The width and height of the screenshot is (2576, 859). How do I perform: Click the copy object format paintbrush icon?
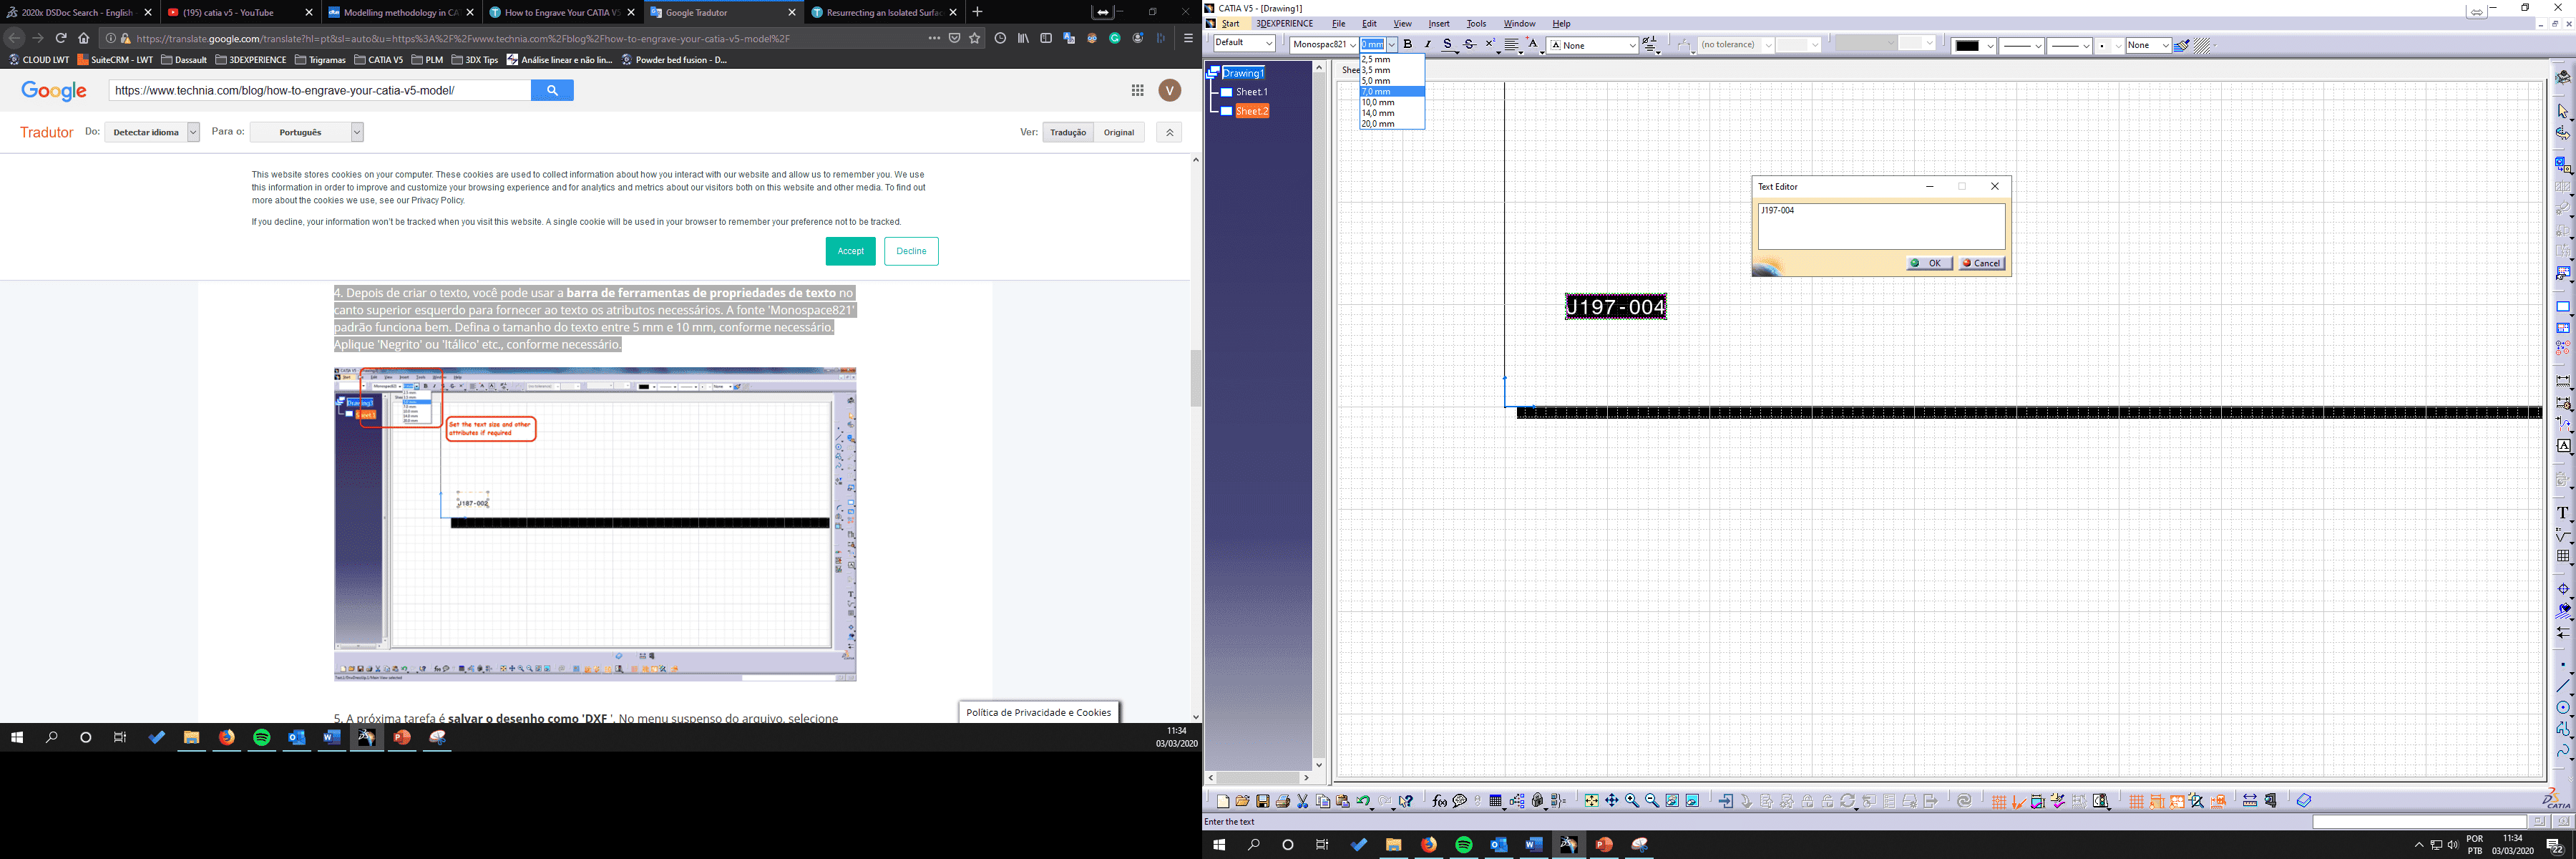click(2182, 45)
